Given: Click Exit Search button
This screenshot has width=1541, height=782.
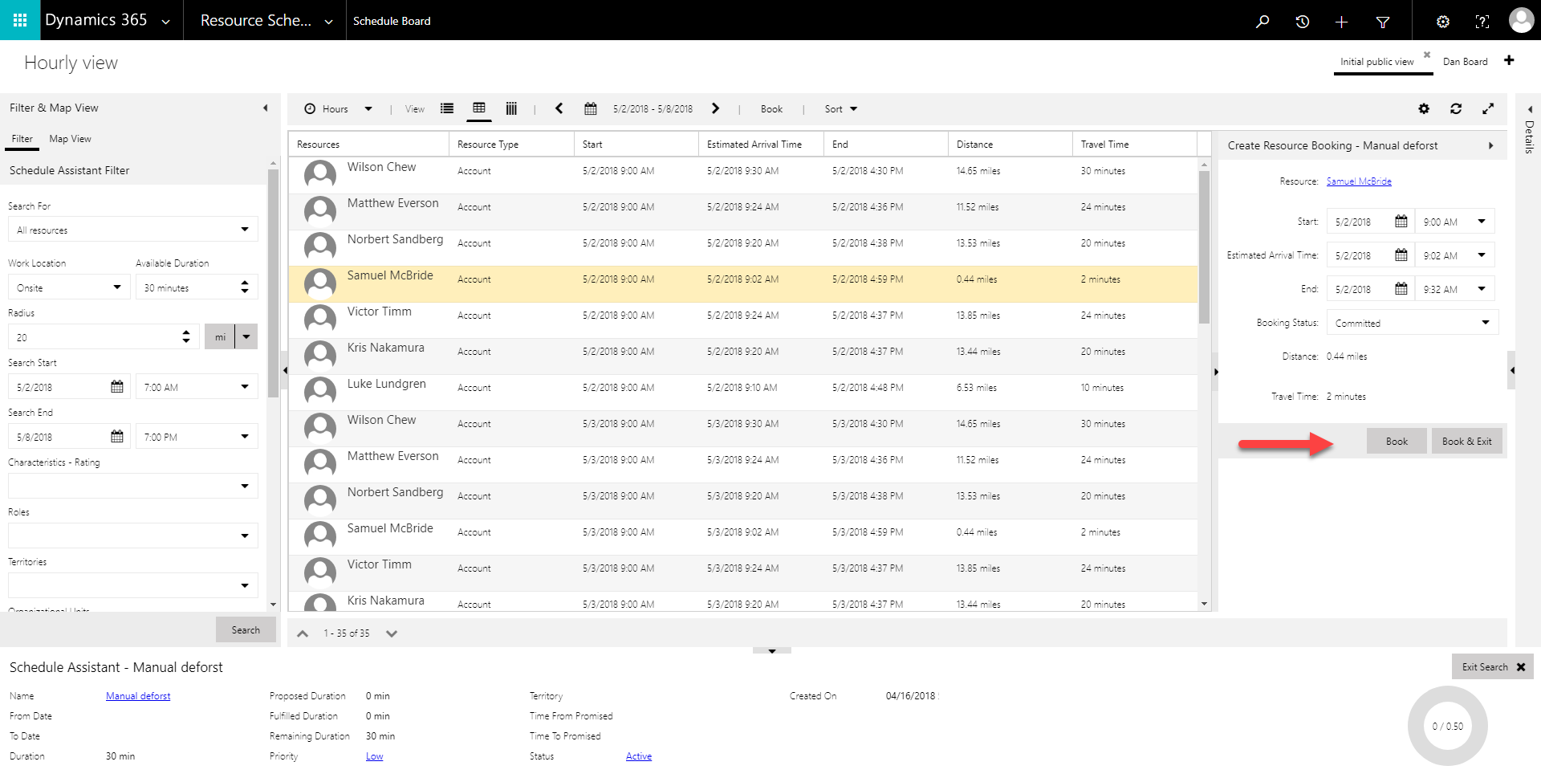Looking at the screenshot, I should click(1492, 667).
